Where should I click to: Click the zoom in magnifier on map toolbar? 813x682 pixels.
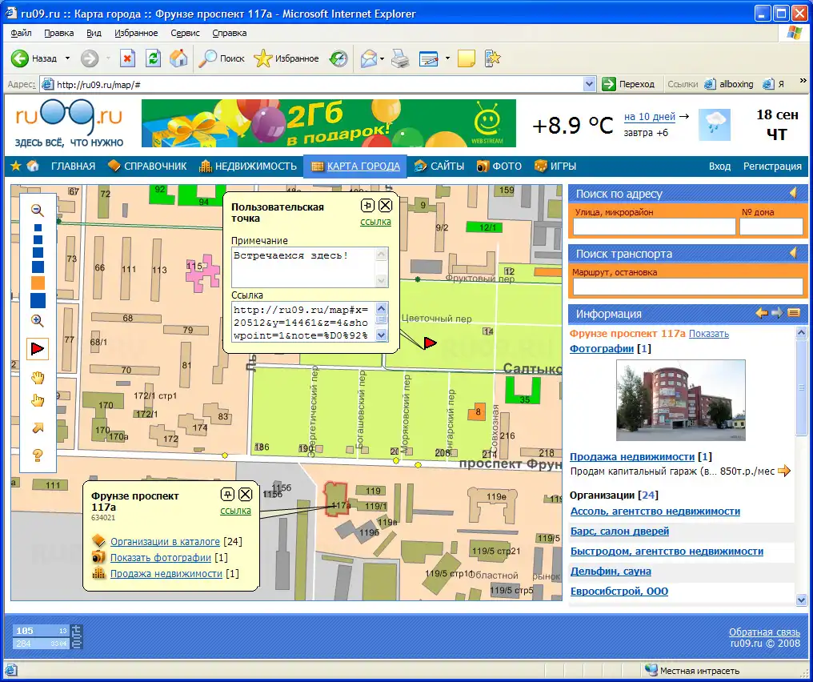tap(37, 320)
